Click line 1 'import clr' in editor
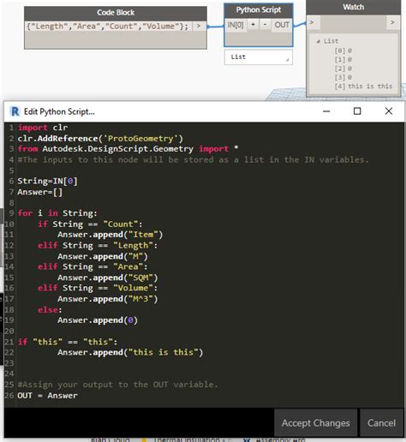Viewport: 406px width, 442px height. pyautogui.click(x=43, y=128)
